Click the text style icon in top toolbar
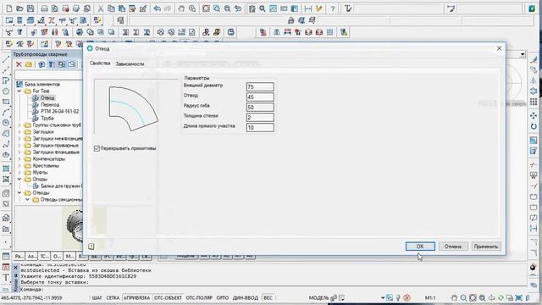Viewport: 542px width, 305px height. click(x=348, y=8)
